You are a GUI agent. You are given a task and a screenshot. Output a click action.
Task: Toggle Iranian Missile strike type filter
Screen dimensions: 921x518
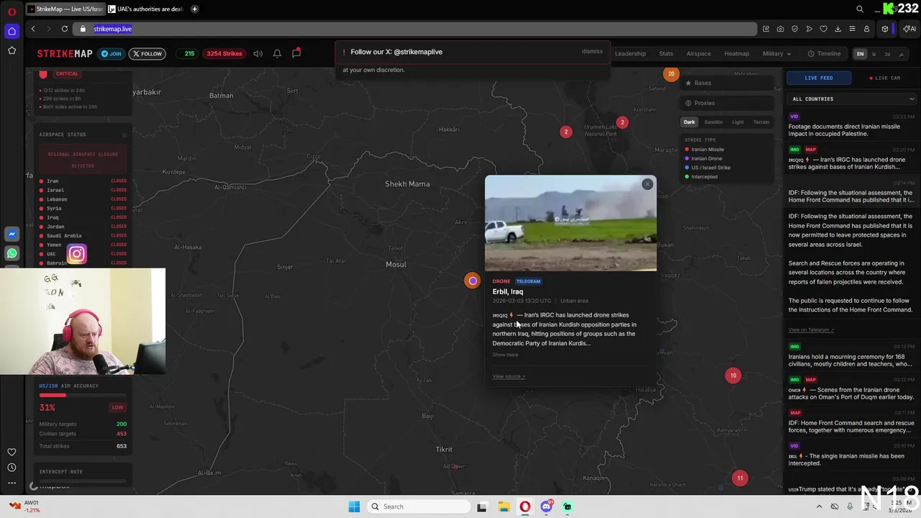pyautogui.click(x=704, y=150)
